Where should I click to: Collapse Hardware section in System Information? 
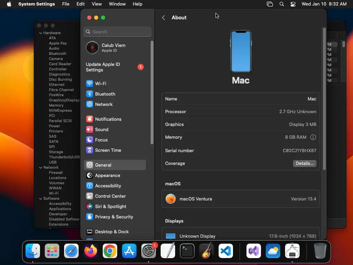tap(41, 33)
